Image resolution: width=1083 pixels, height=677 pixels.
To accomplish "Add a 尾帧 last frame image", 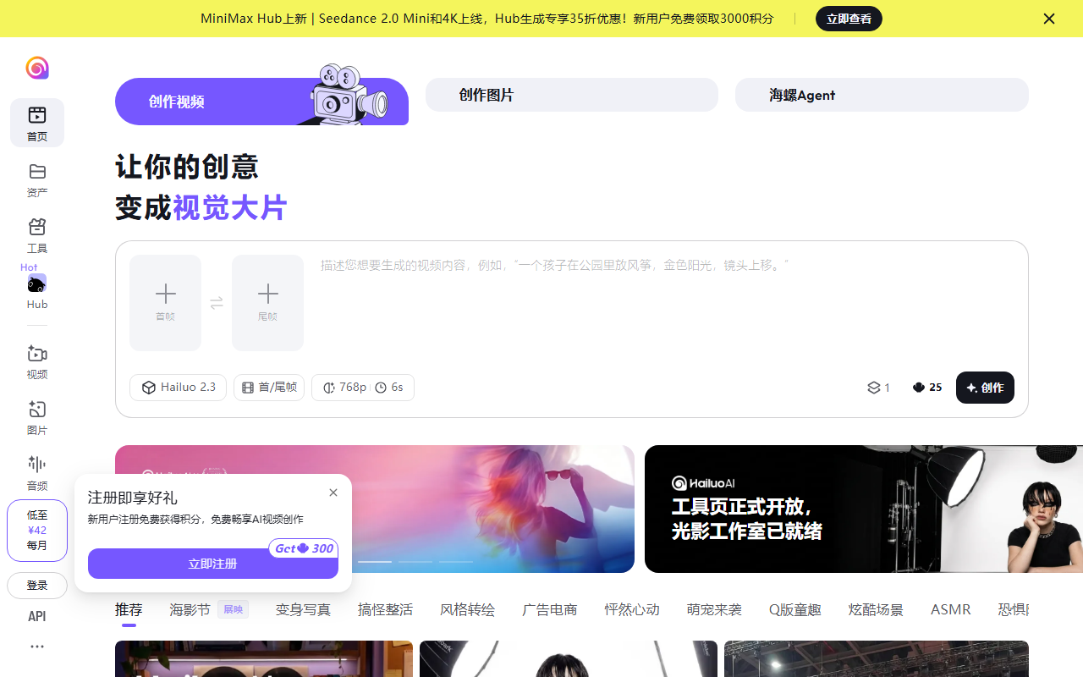I will [x=267, y=303].
